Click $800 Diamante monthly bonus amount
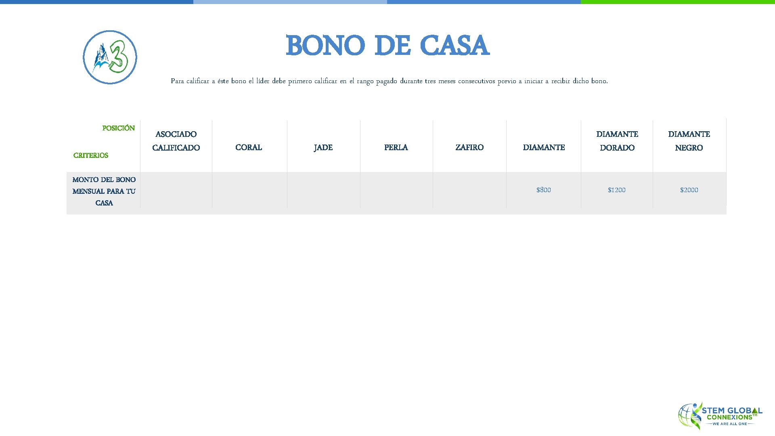The image size is (775, 436). pyautogui.click(x=543, y=190)
